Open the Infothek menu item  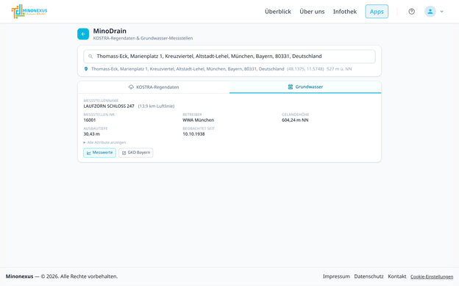345,12
